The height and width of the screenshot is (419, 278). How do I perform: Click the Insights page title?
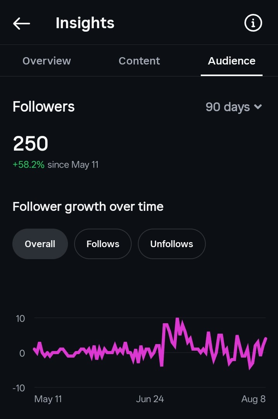[85, 23]
